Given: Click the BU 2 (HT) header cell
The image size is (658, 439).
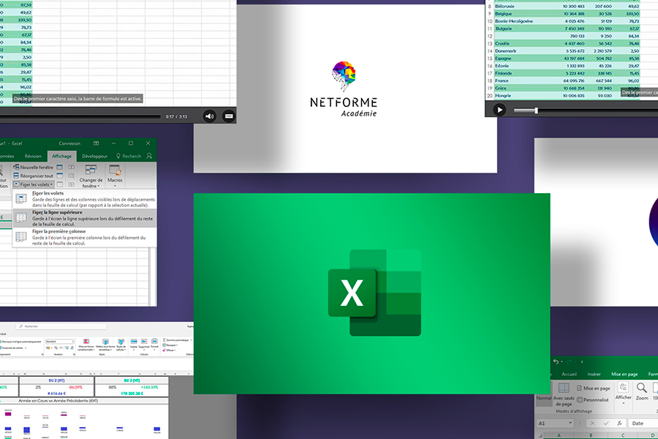Looking at the screenshot, I should coord(56,380).
